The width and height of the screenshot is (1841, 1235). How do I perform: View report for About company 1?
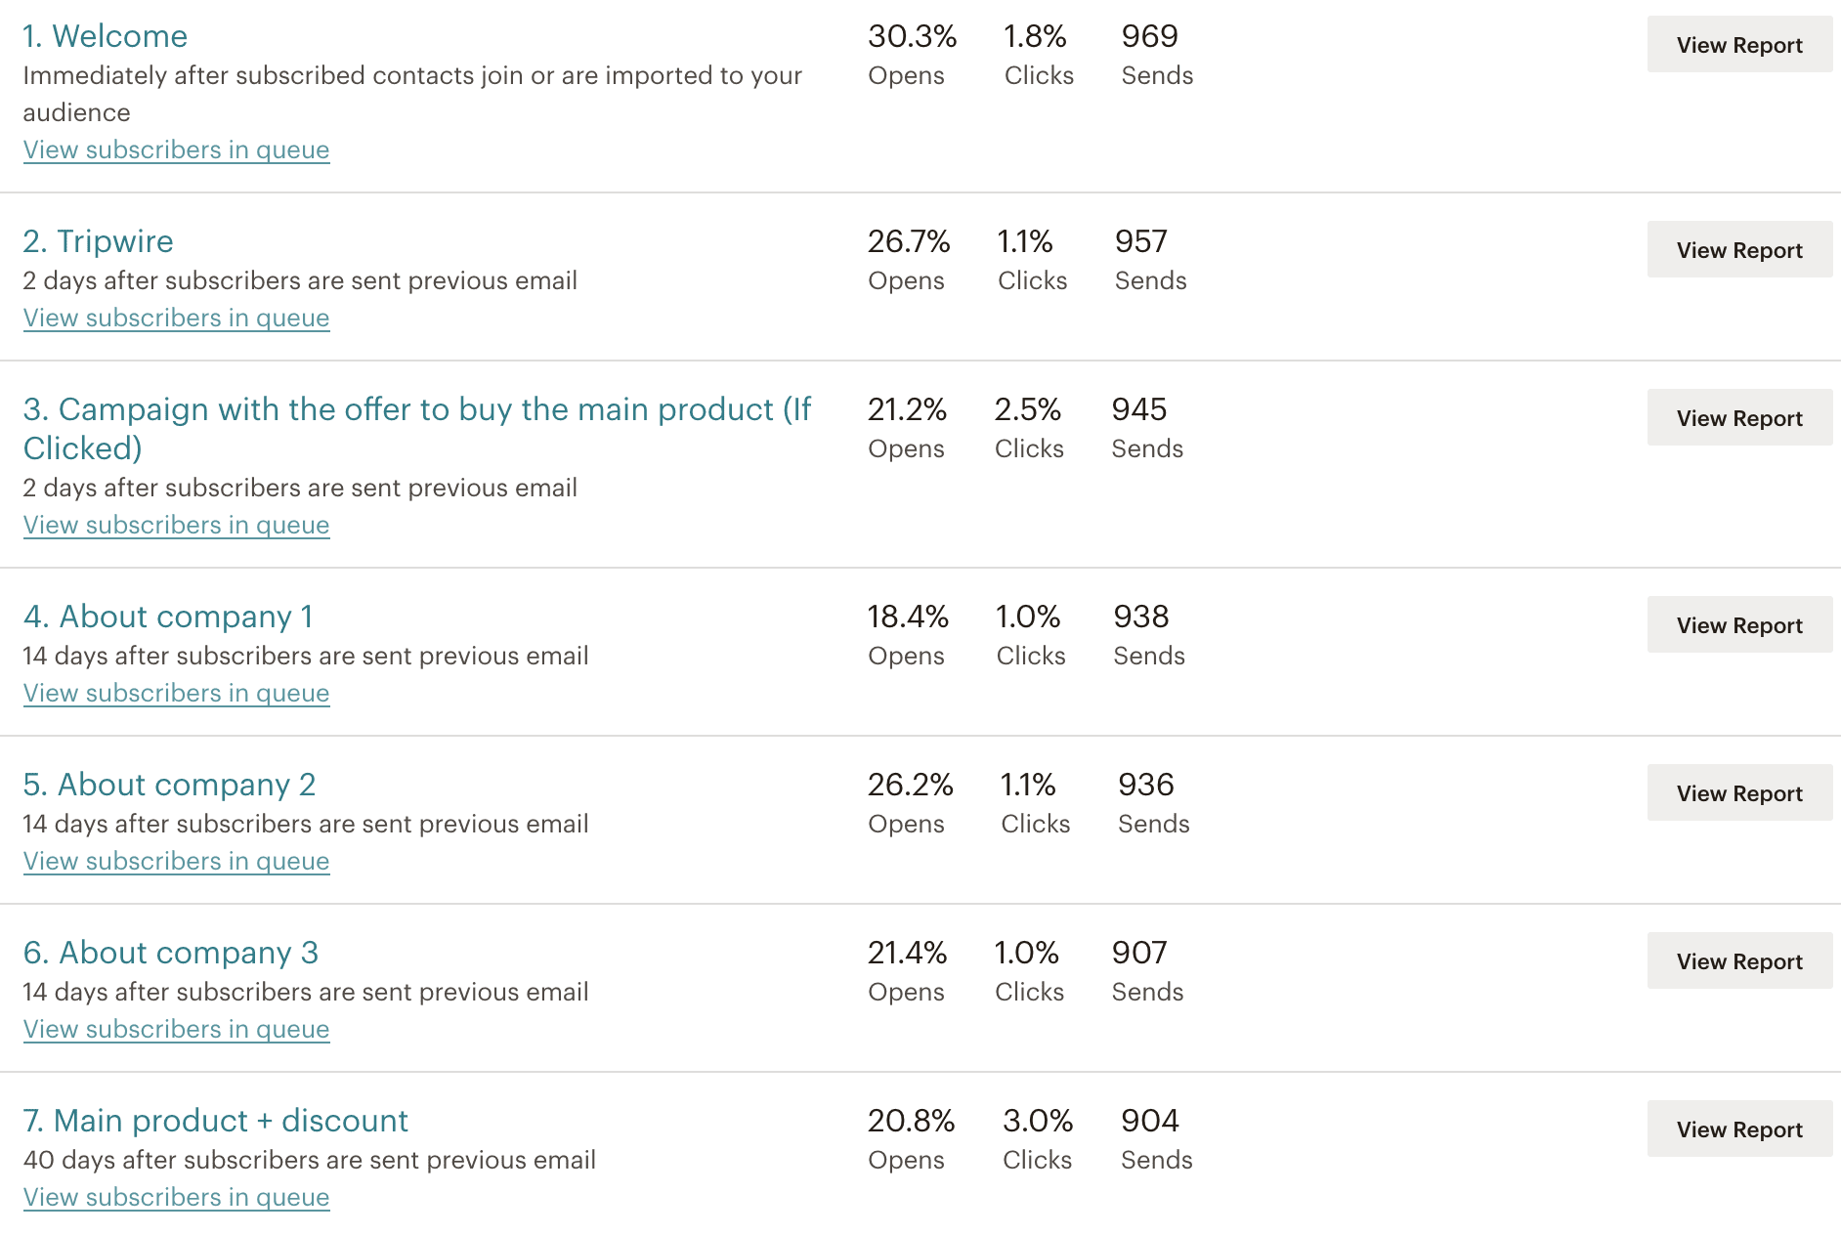pyautogui.click(x=1738, y=625)
